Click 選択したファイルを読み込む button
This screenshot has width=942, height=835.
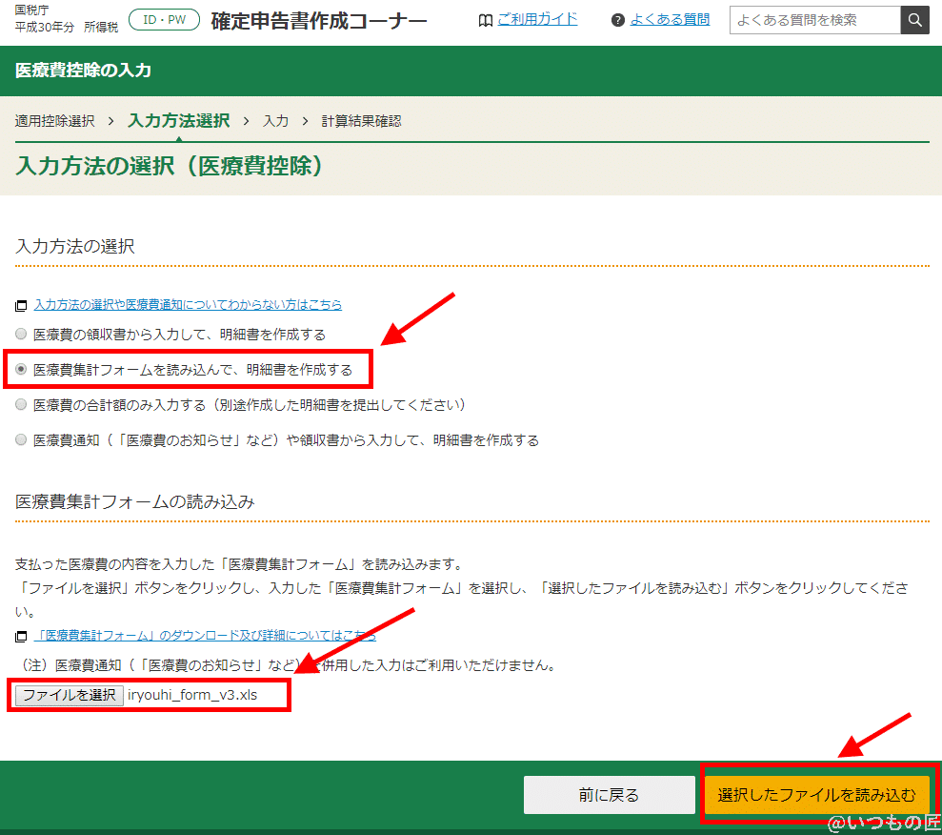[x=816, y=795]
